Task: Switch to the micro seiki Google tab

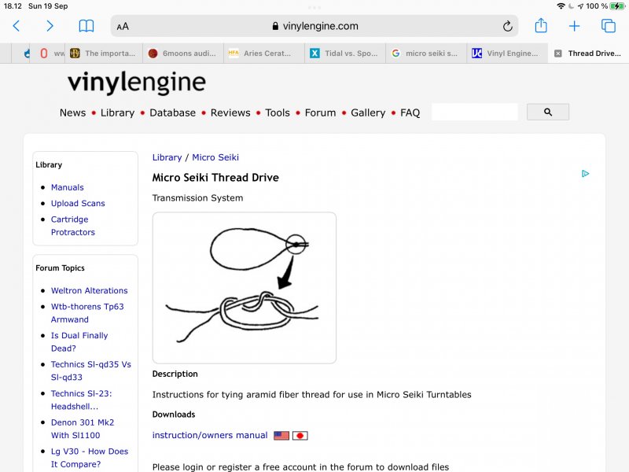Action: pyautogui.click(x=426, y=53)
